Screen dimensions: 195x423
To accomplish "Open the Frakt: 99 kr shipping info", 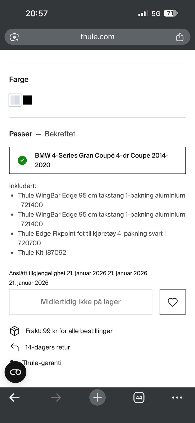I will pos(69,331).
